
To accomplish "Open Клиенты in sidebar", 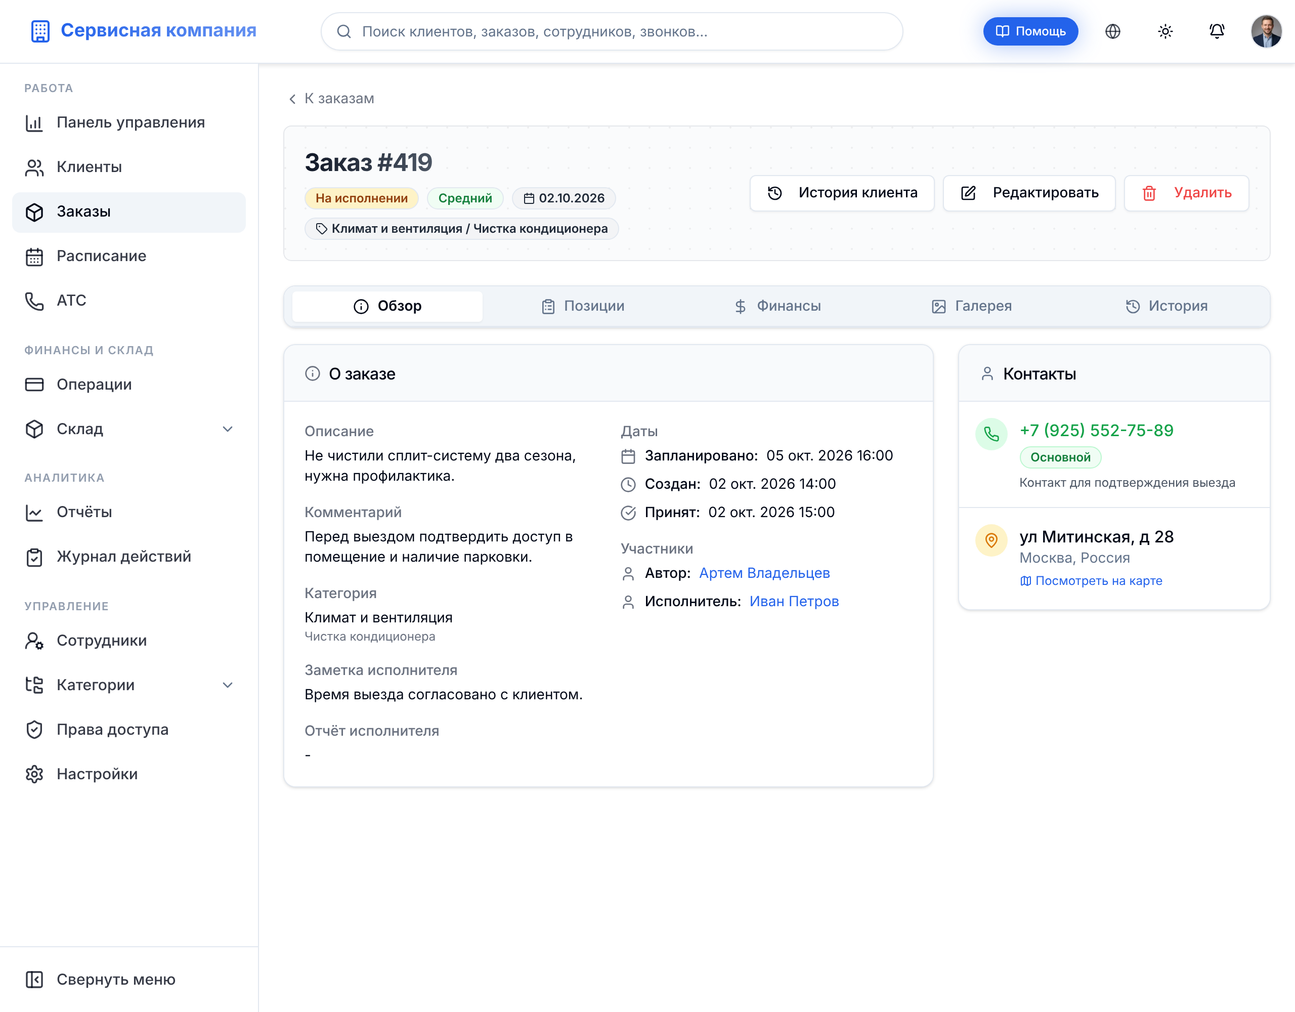I will coord(128,167).
